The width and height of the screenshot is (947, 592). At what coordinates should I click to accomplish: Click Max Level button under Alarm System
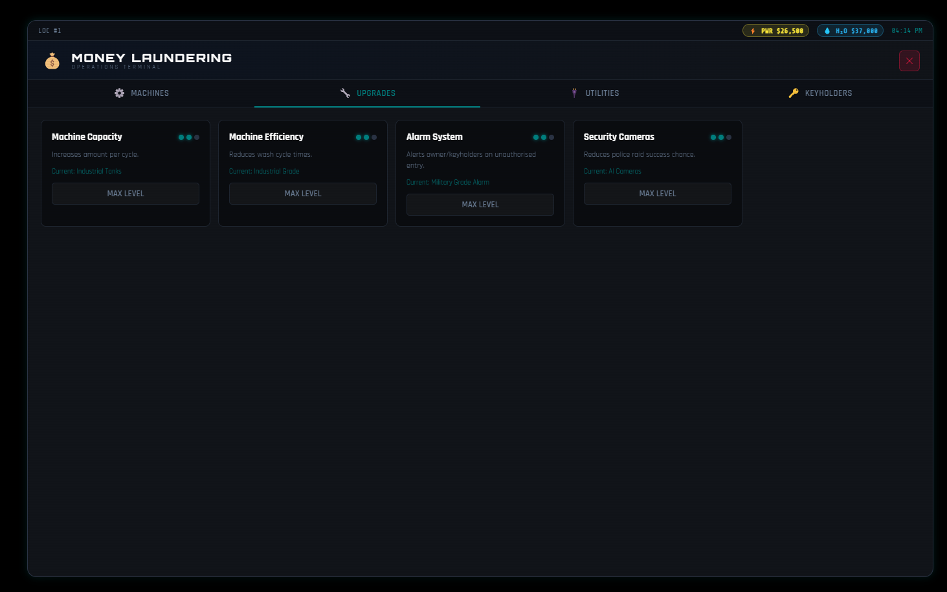click(x=480, y=205)
